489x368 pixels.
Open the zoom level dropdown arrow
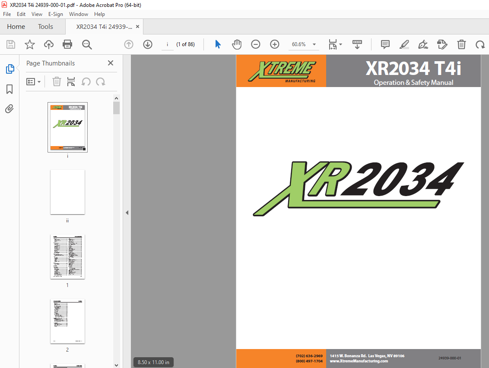tap(314, 44)
